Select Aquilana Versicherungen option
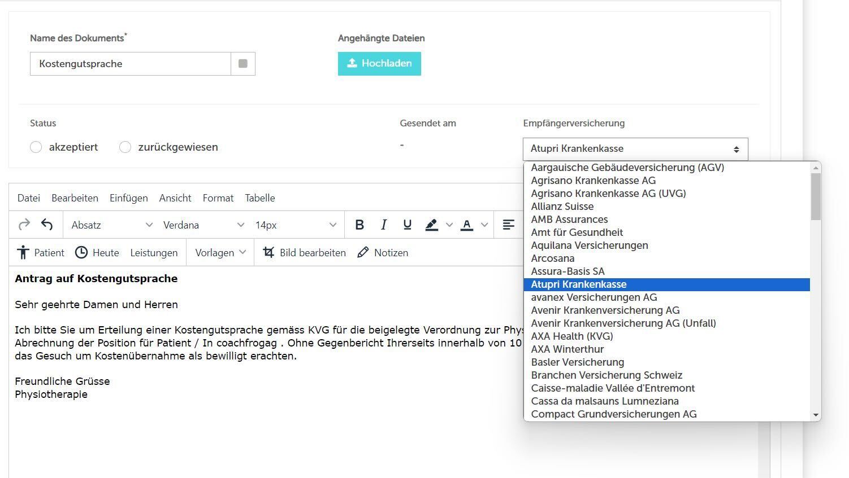Screen dimensions: 849x478 (x=667, y=245)
